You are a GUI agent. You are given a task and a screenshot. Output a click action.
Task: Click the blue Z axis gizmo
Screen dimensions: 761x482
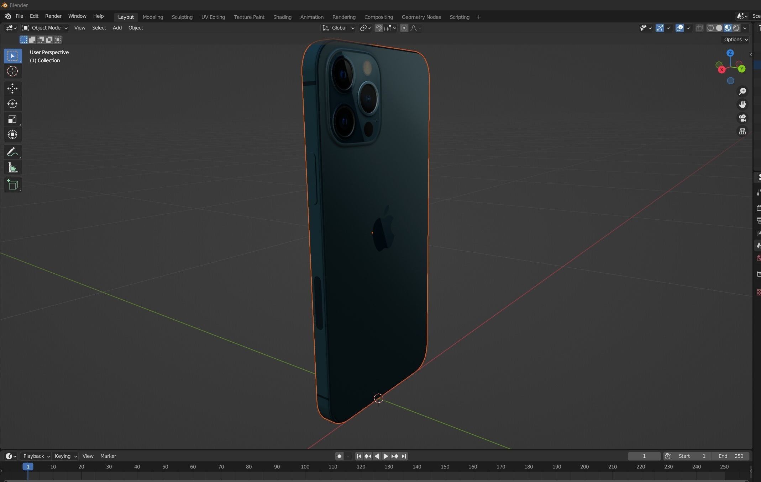coord(730,53)
